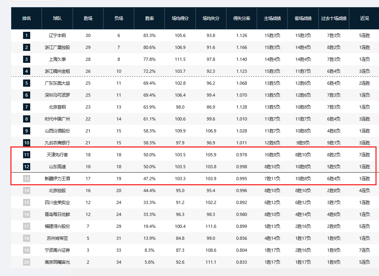The image size is (379, 276).
Task: Open team 浙江广厦控股
Action: [x=57, y=47]
